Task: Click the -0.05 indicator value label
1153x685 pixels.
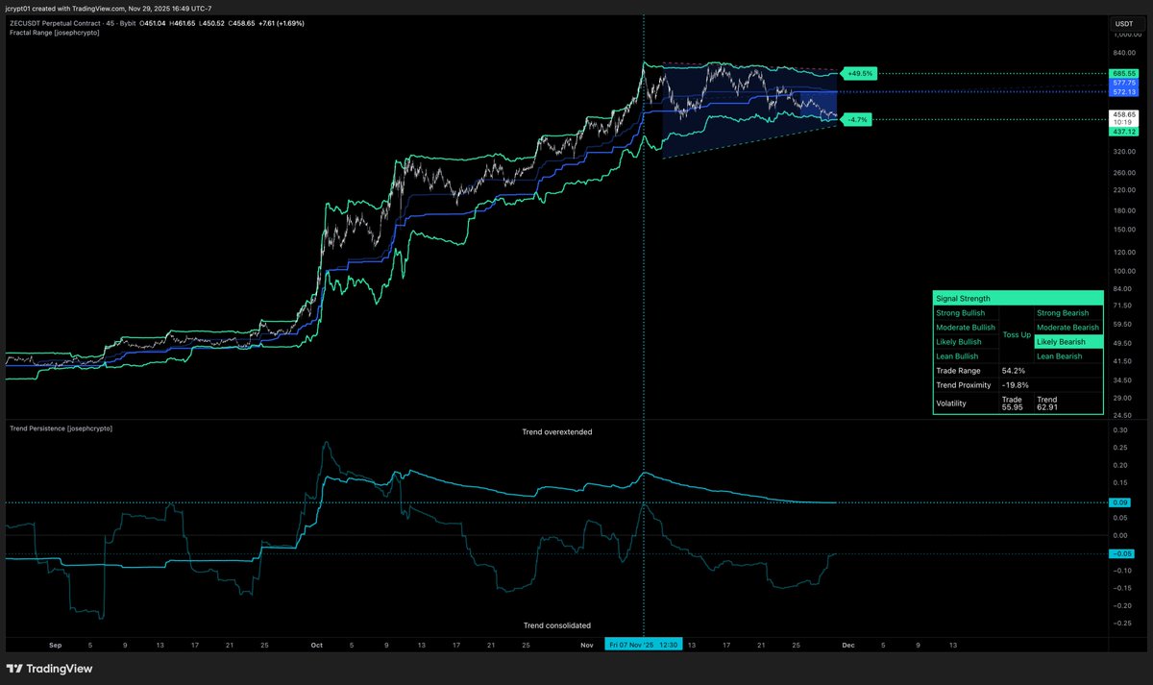Action: click(1120, 554)
